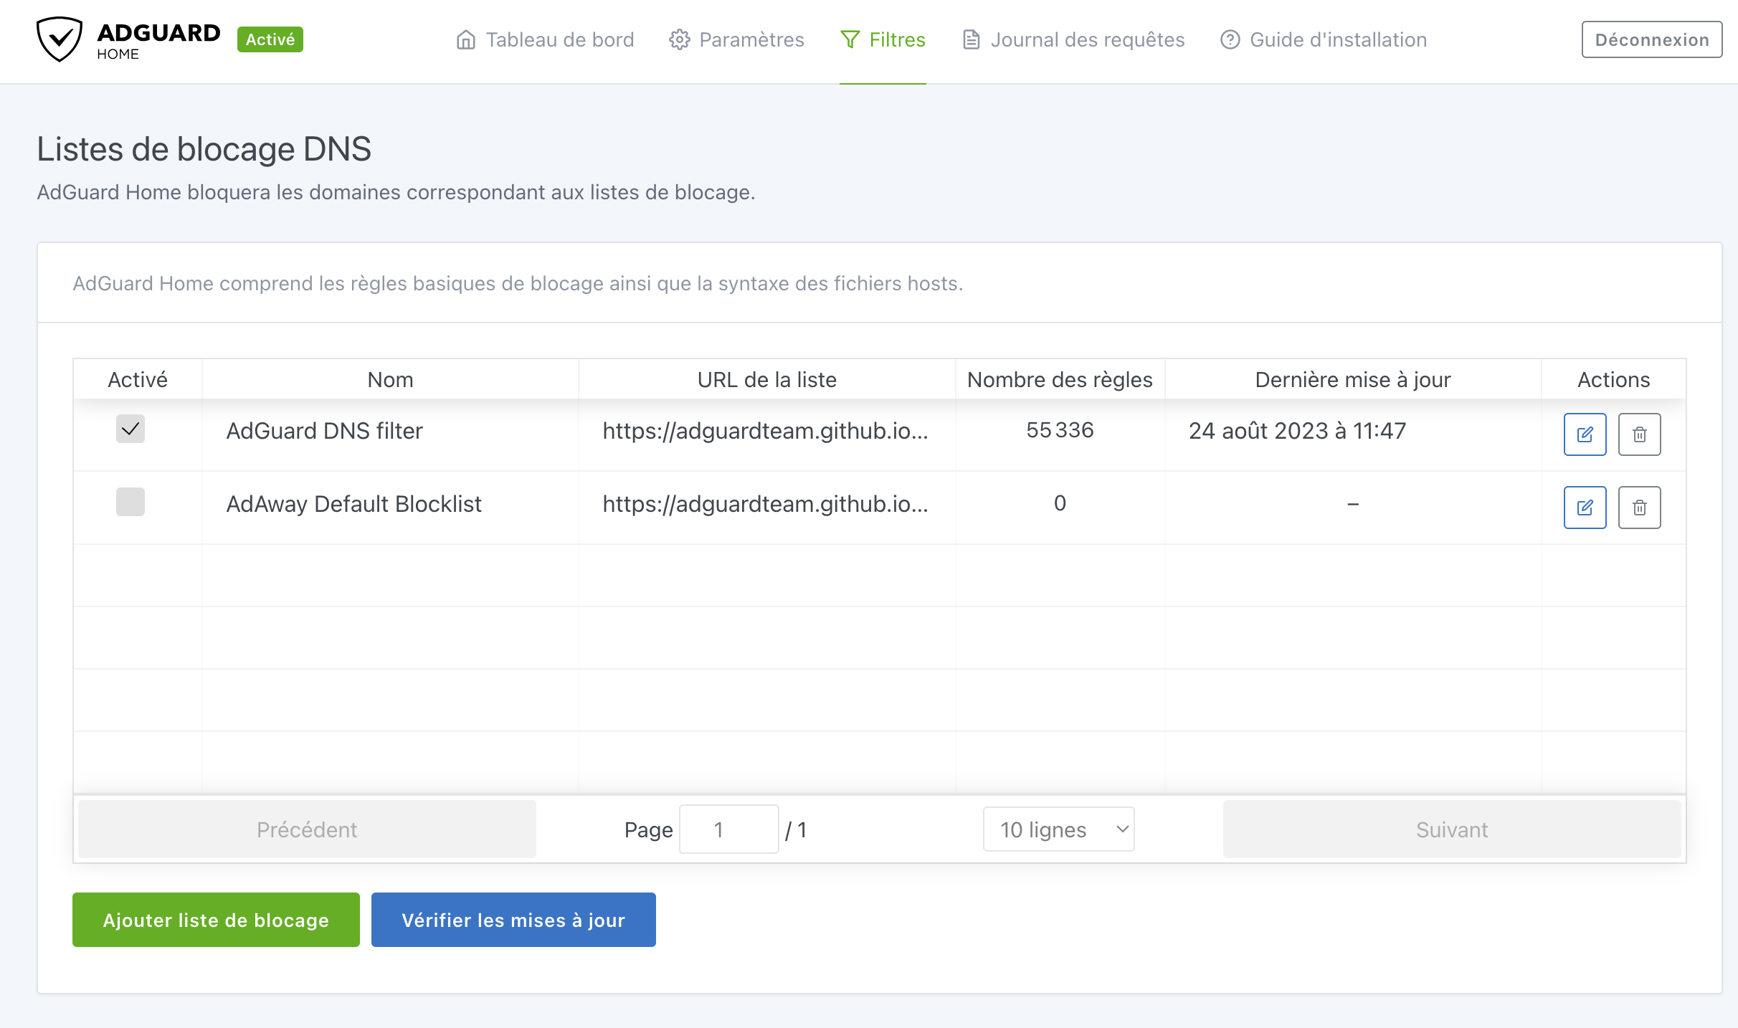The width and height of the screenshot is (1738, 1028).
Task: Click the green Activé status badge
Action: click(270, 39)
